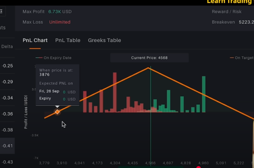The height and width of the screenshot is (168, 254).
Task: Select the -0.25 delta row
Action: (x=7, y=66)
